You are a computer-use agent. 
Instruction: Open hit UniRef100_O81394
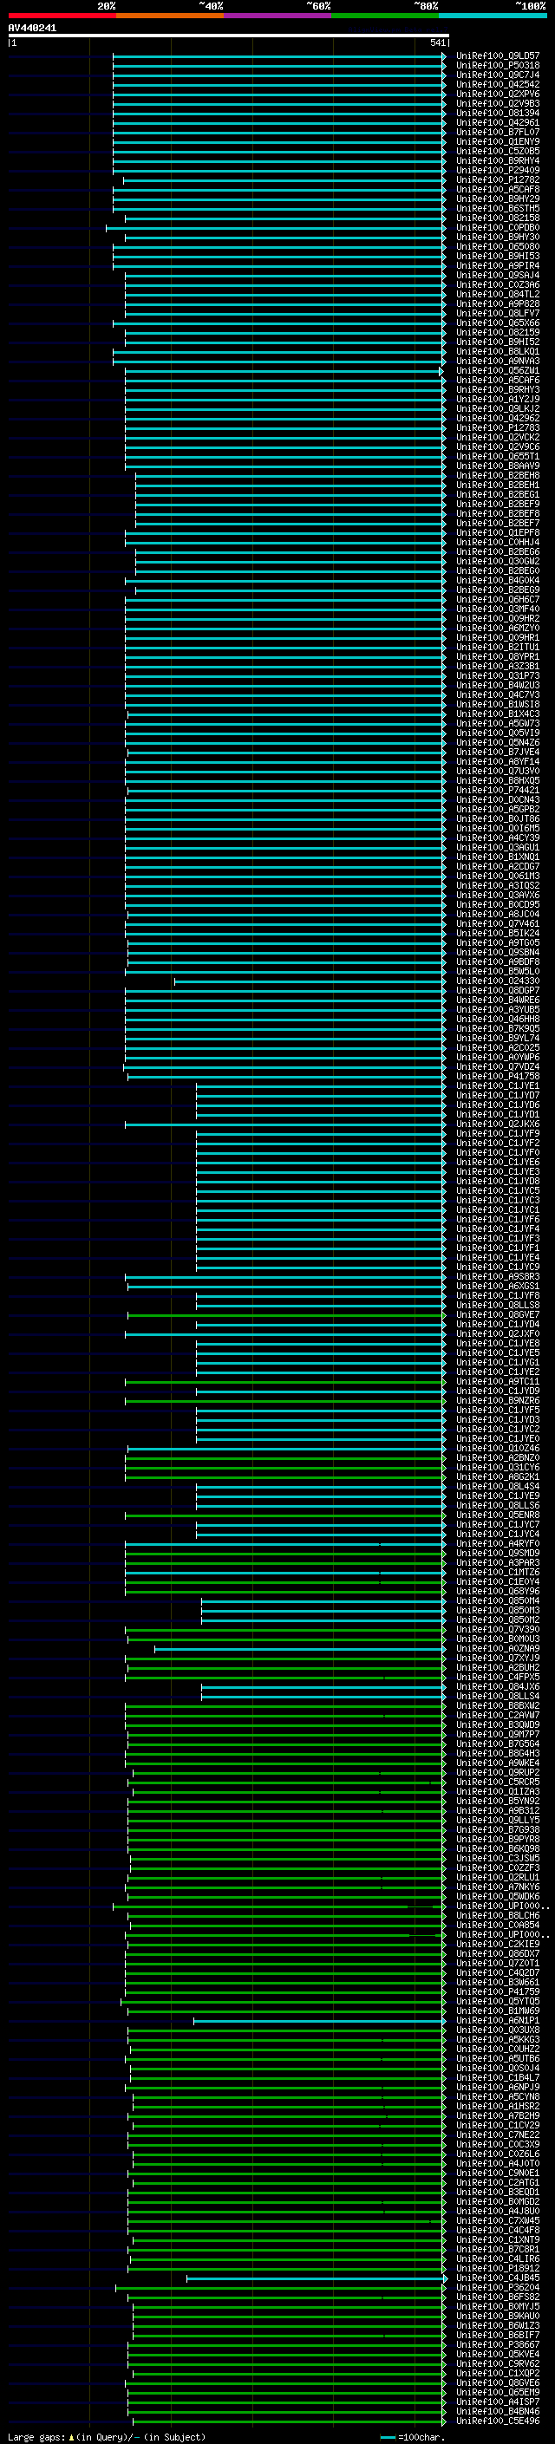tap(498, 113)
